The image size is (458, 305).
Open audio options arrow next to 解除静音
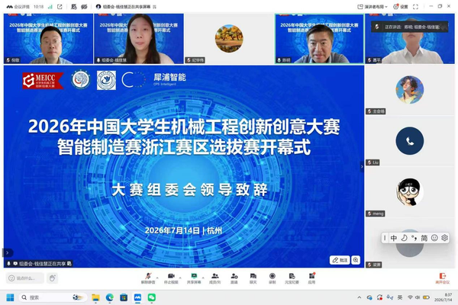coord(157,277)
